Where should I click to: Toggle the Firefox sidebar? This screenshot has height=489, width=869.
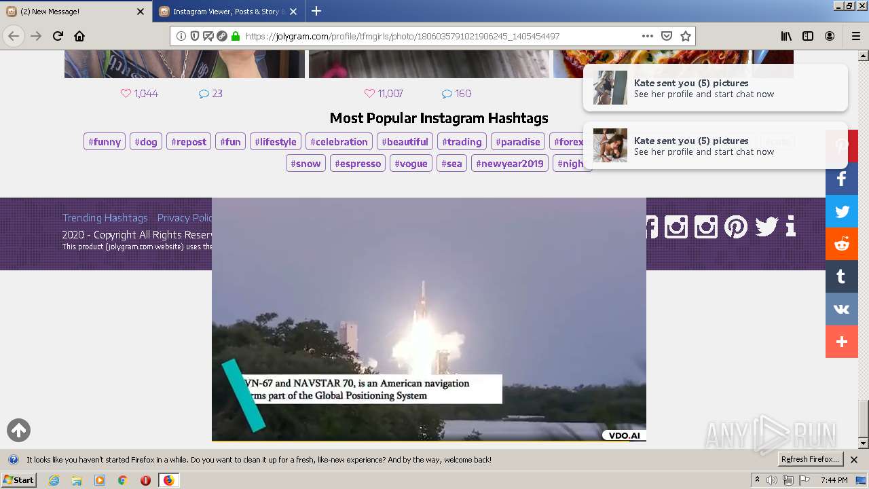point(808,36)
